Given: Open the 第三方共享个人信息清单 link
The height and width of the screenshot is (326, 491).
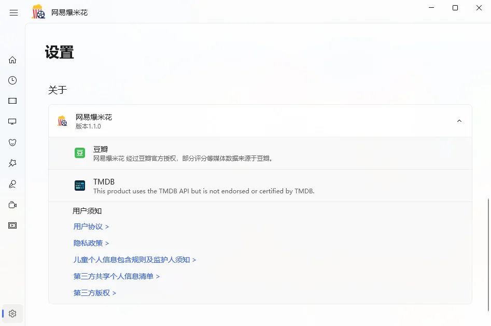Looking at the screenshot, I should [117, 276].
